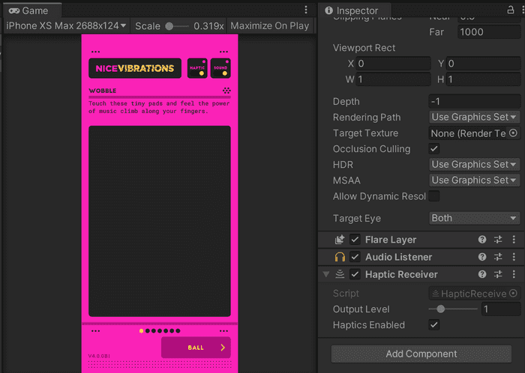This screenshot has height=373, width=525.
Task: Open the Target Eye dropdown
Action: point(474,218)
